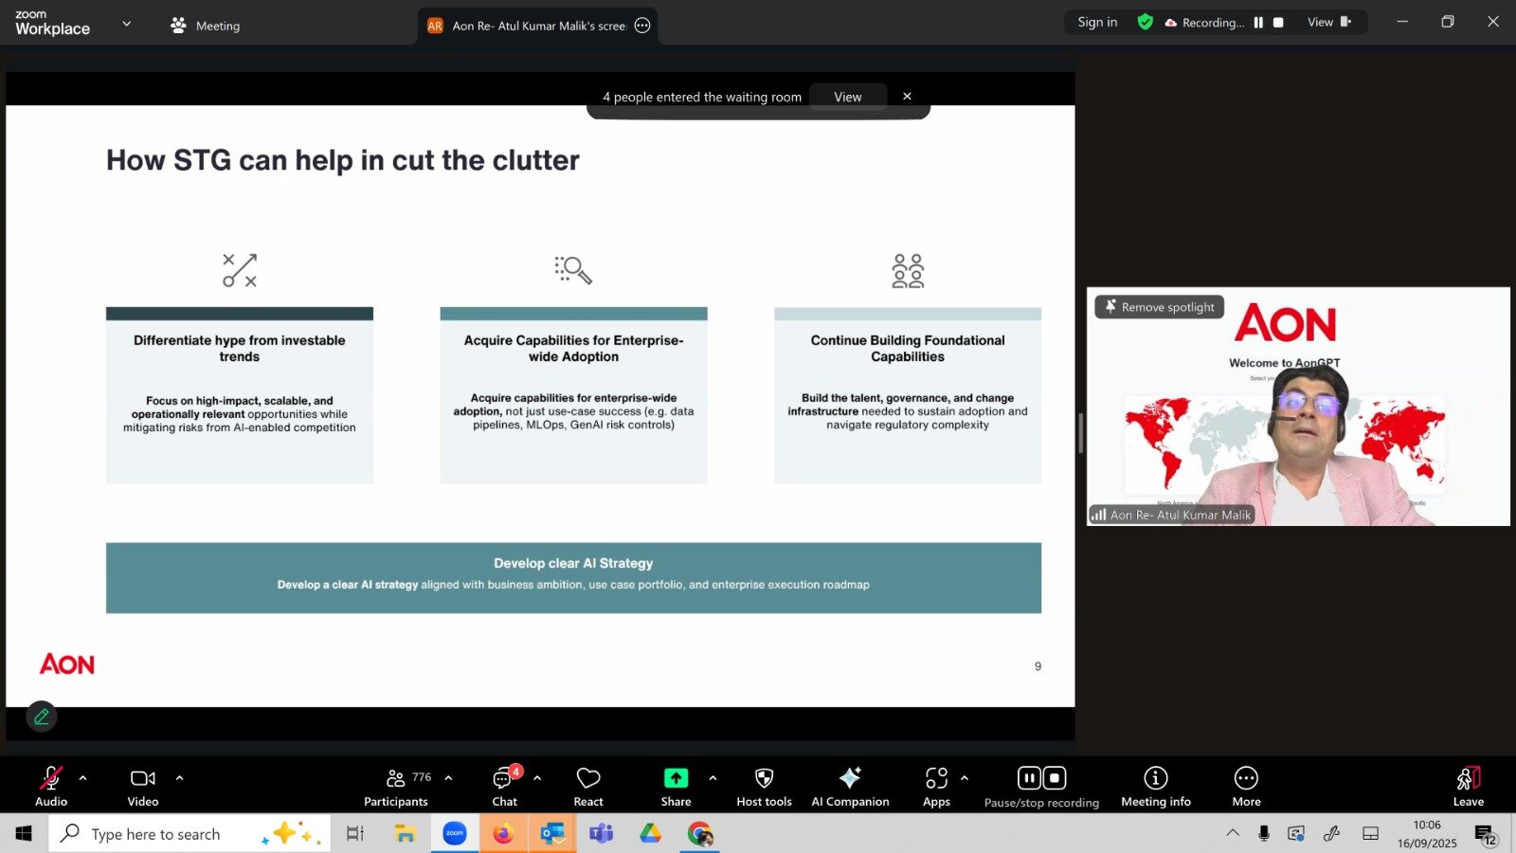Click Remove spotlight on the video
This screenshot has height=853, width=1516.
[1160, 307]
